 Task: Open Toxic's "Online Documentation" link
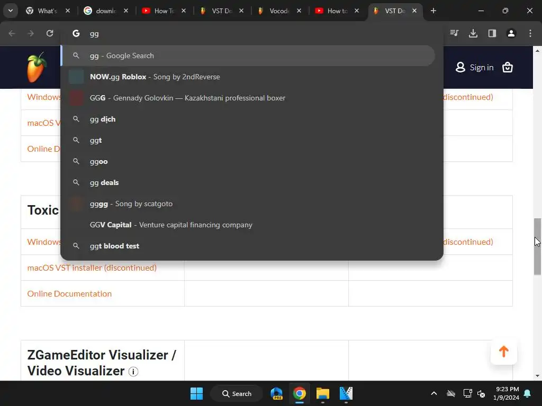click(x=69, y=293)
